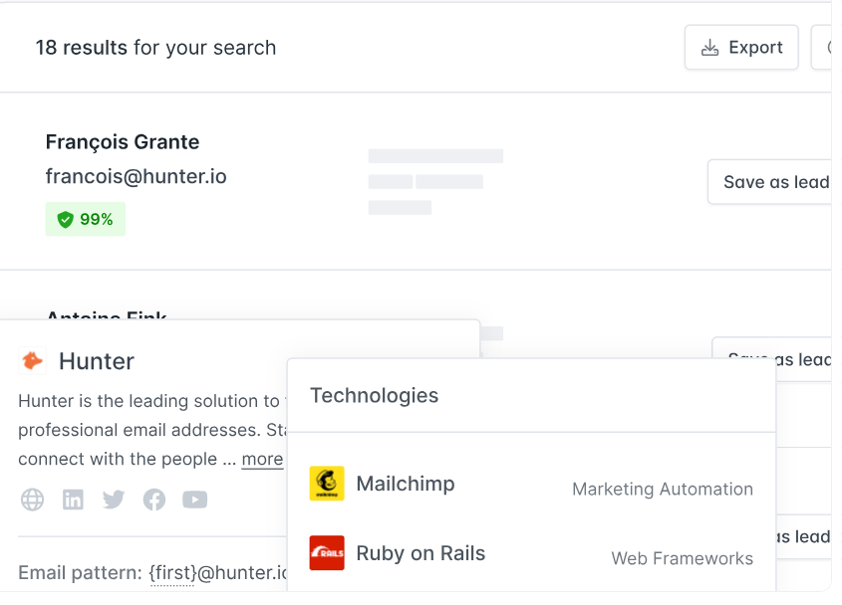The image size is (842, 605).
Task: Save François Grante as lead
Action: click(x=770, y=182)
